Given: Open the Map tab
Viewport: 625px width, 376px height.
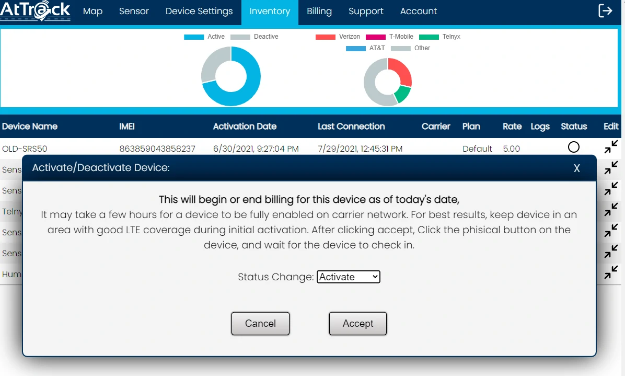Looking at the screenshot, I should [92, 11].
